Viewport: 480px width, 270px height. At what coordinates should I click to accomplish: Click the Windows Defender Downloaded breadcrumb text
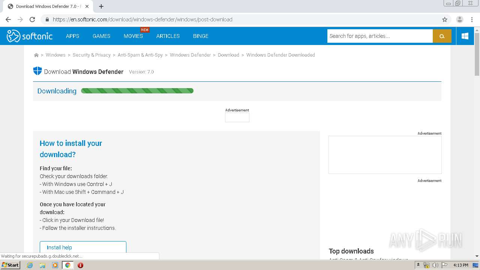(x=280, y=55)
